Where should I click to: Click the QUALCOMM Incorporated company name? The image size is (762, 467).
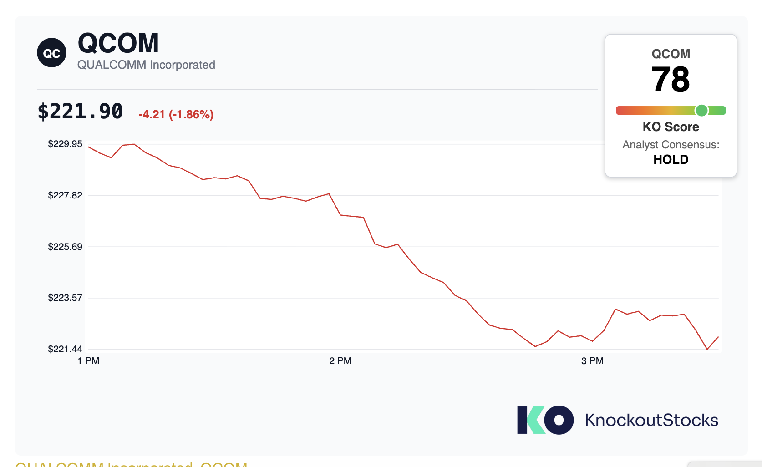coord(146,65)
